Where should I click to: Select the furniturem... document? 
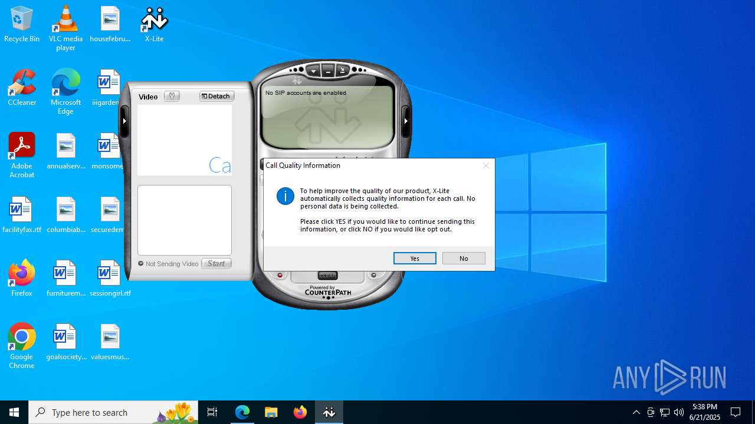point(65,279)
